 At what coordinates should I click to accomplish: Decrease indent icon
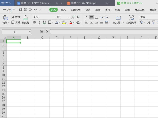pos(102,17)
